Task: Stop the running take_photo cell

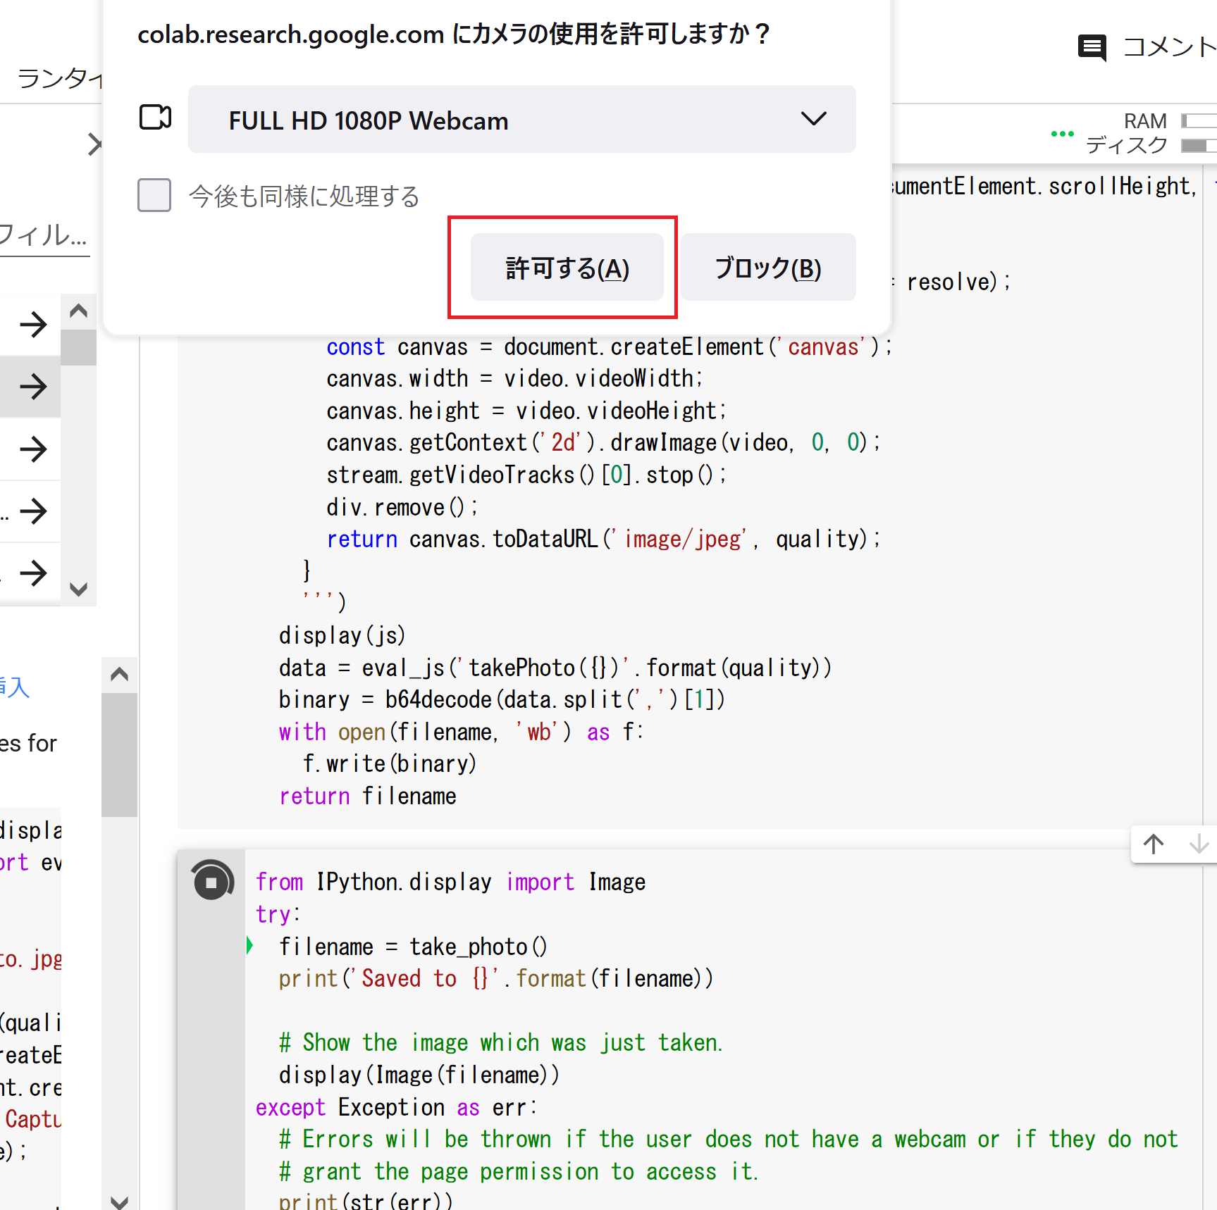Action: point(211,881)
